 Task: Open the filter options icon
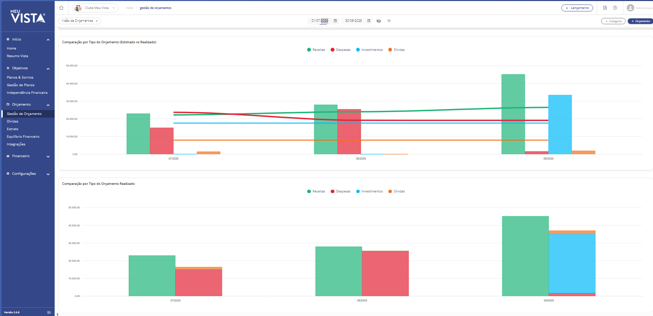coord(389,21)
